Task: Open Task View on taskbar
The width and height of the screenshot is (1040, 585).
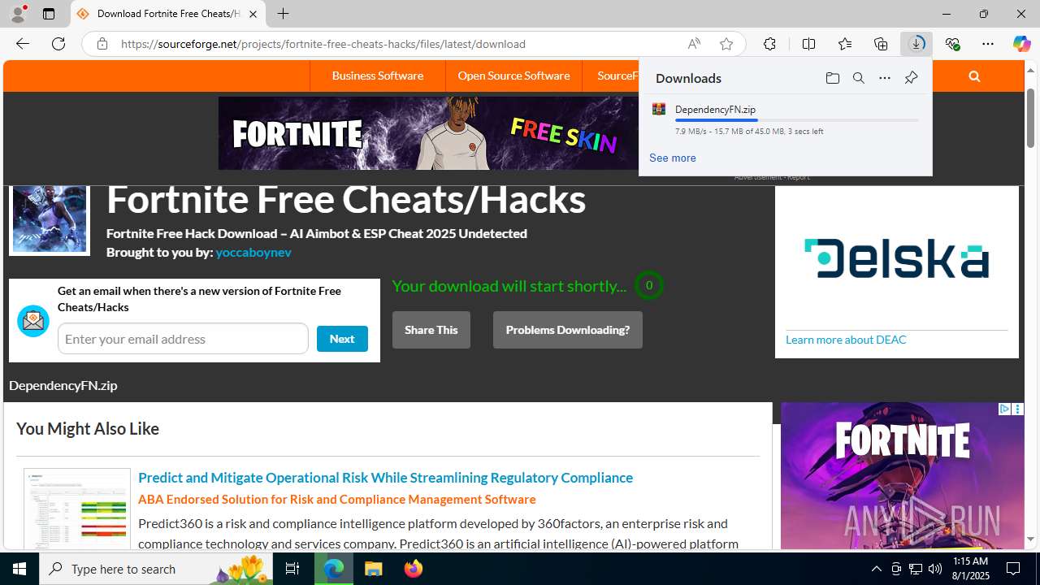Action: tap(292, 569)
